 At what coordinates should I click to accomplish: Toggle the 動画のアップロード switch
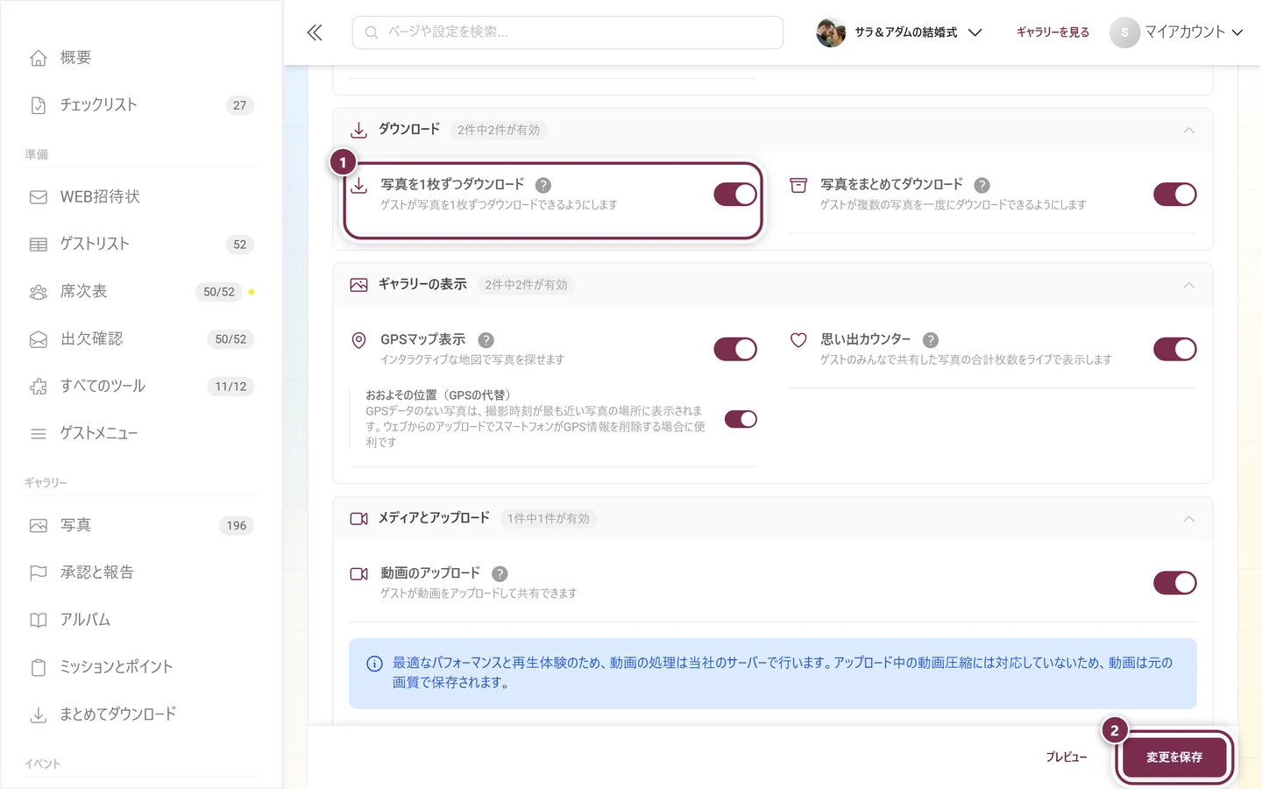click(1174, 583)
